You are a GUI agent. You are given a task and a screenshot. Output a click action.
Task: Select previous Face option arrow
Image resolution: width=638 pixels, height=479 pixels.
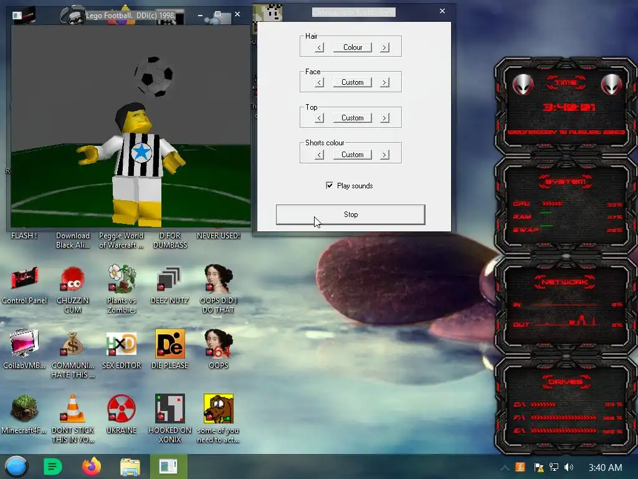pyautogui.click(x=320, y=83)
